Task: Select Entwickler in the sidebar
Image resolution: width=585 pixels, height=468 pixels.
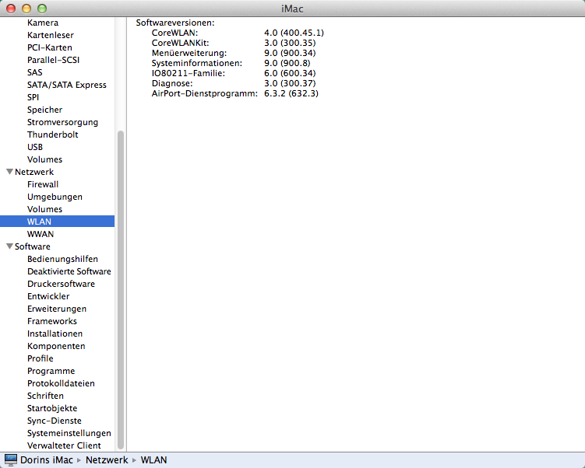Action: pyautogui.click(x=48, y=296)
